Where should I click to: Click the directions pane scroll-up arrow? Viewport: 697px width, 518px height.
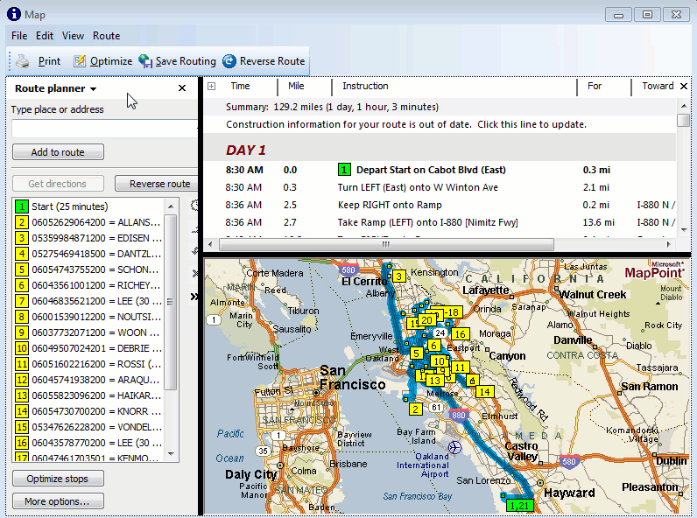coord(684,106)
